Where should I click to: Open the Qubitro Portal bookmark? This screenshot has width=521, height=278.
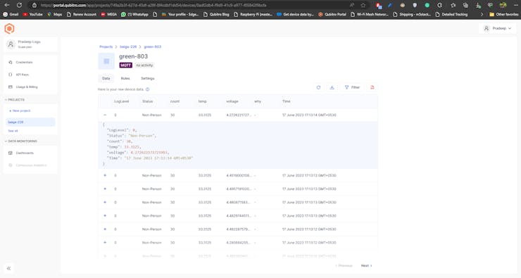pyautogui.click(x=332, y=15)
